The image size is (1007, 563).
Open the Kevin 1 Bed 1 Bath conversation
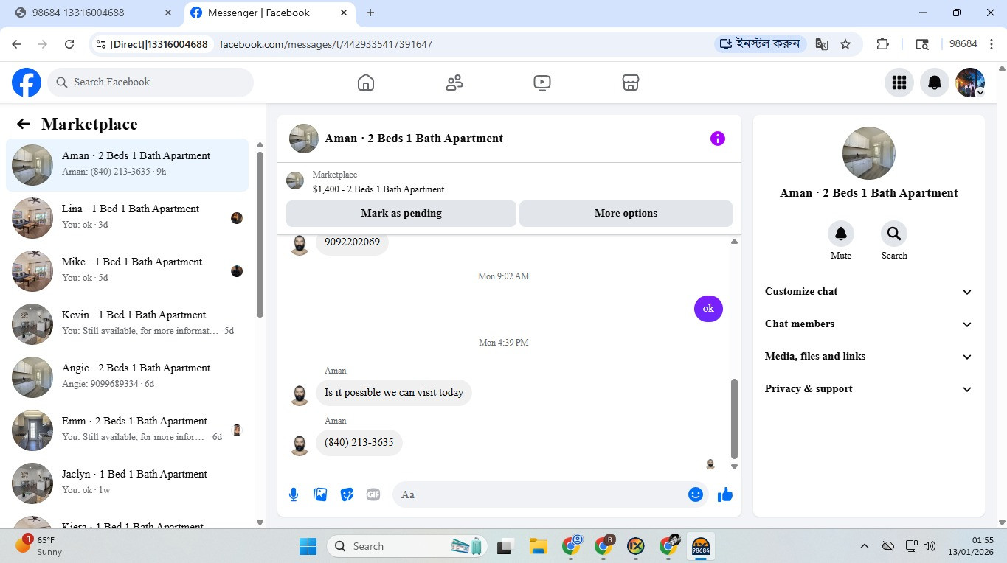[127, 324]
